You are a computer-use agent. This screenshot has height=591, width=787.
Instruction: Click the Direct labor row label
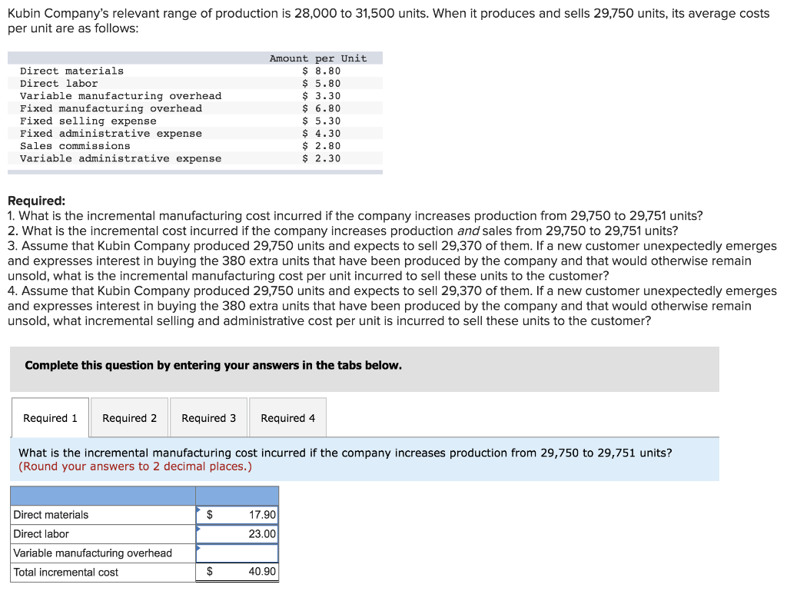pyautogui.click(x=42, y=534)
